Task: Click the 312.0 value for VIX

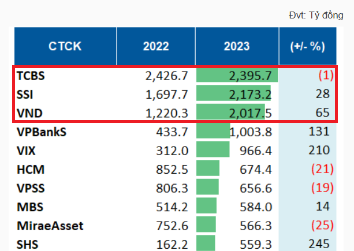Action: [172, 151]
